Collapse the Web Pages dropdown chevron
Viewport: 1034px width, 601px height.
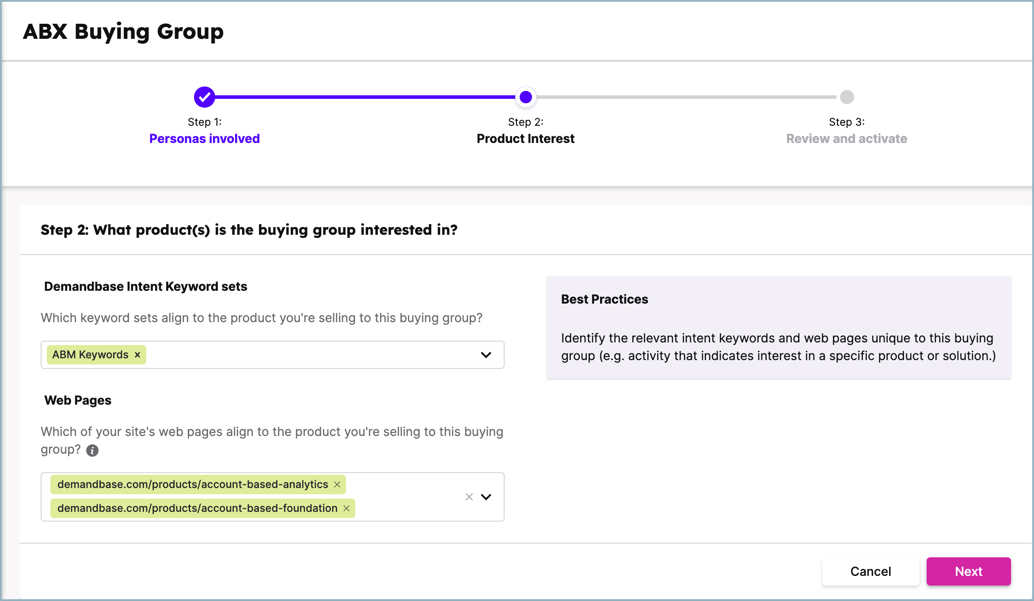point(486,497)
